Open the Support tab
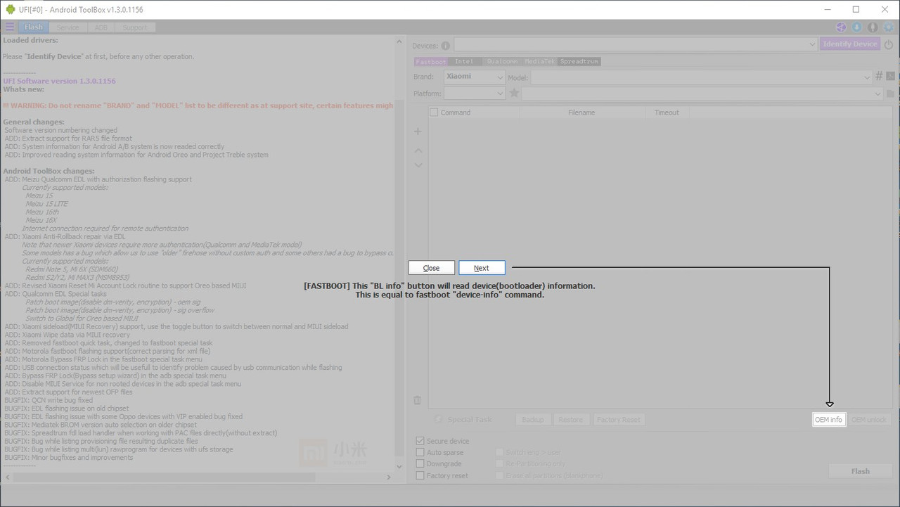Viewport: 900px width, 507px height. click(x=135, y=27)
